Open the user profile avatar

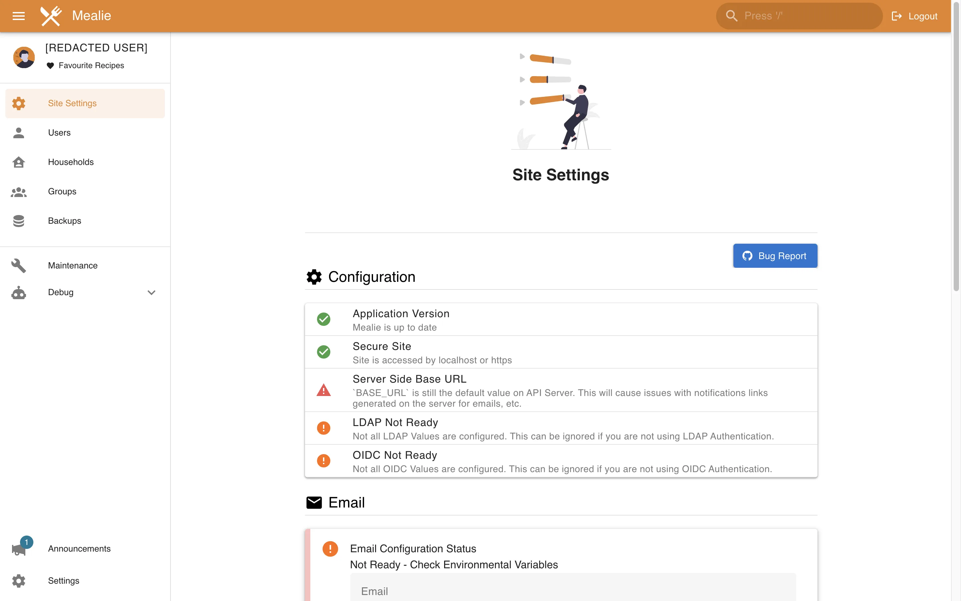tap(24, 57)
